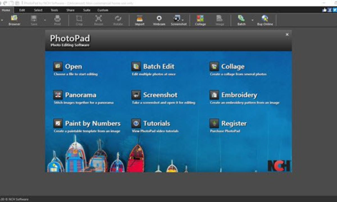The height and width of the screenshot is (202, 337).
Task: Launch Webcam capture from toolbar
Action: 159,20
